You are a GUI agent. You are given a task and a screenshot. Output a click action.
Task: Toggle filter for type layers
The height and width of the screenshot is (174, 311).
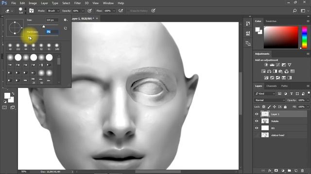(292, 94)
